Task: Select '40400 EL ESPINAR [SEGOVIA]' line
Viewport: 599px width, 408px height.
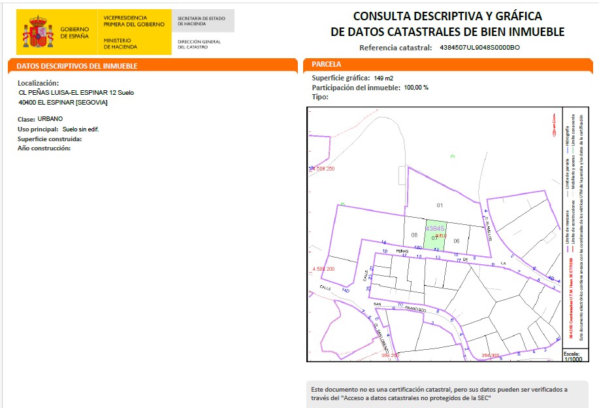Action: pyautogui.click(x=63, y=103)
